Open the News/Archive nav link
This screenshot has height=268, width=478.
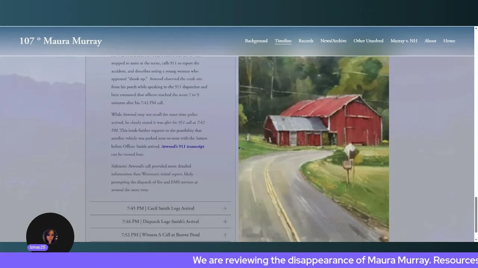coord(333,41)
